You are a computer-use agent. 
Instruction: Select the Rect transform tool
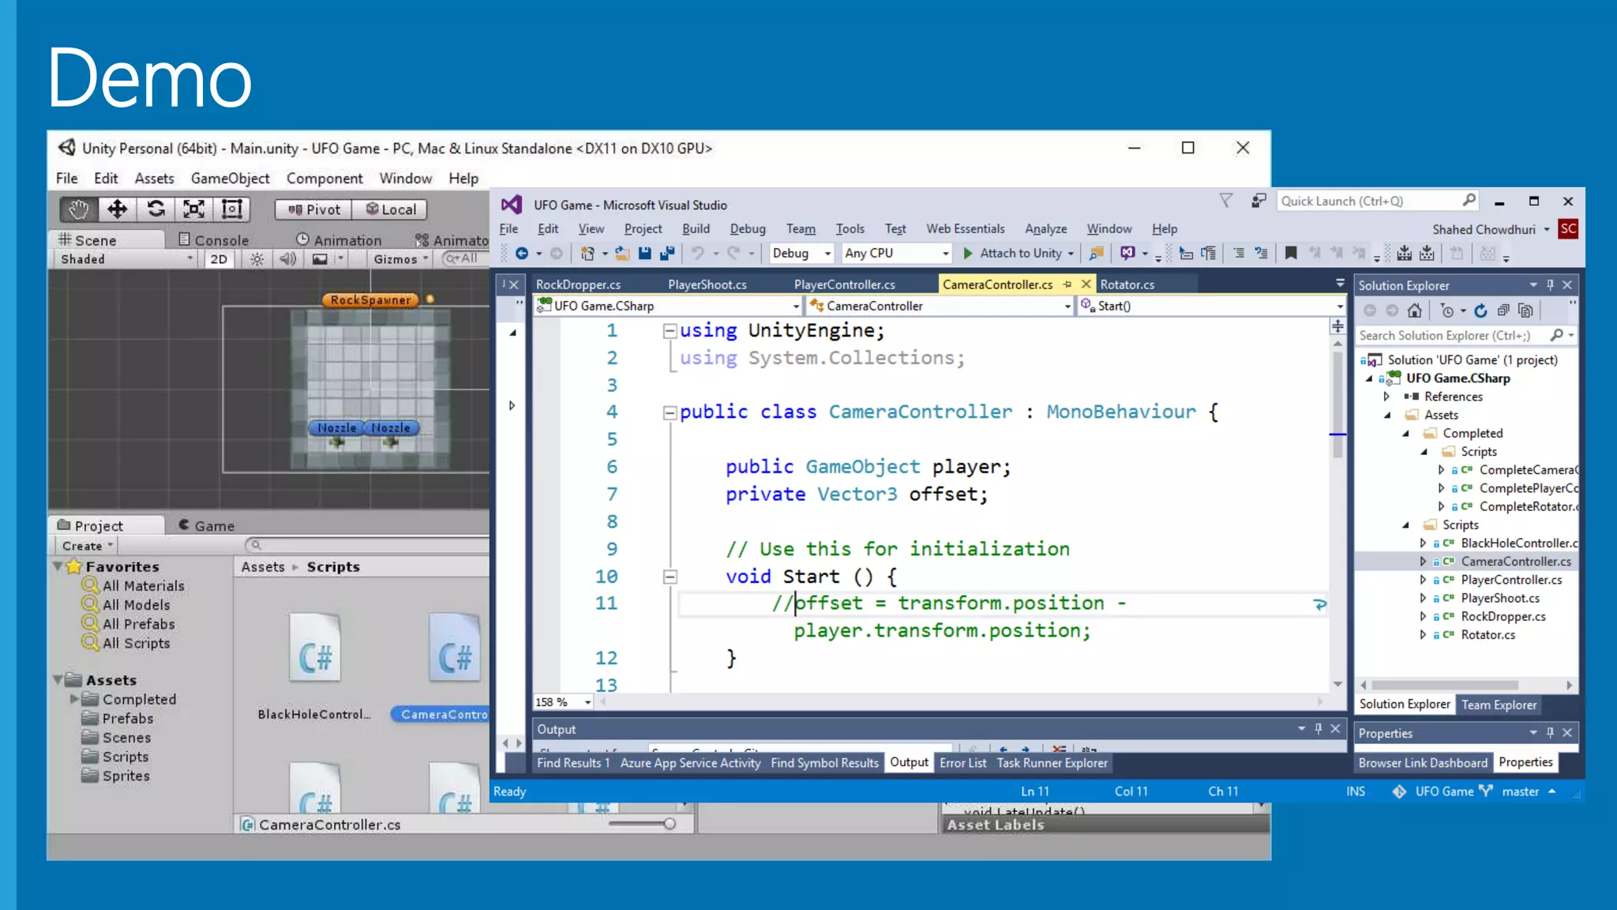pyautogui.click(x=232, y=209)
